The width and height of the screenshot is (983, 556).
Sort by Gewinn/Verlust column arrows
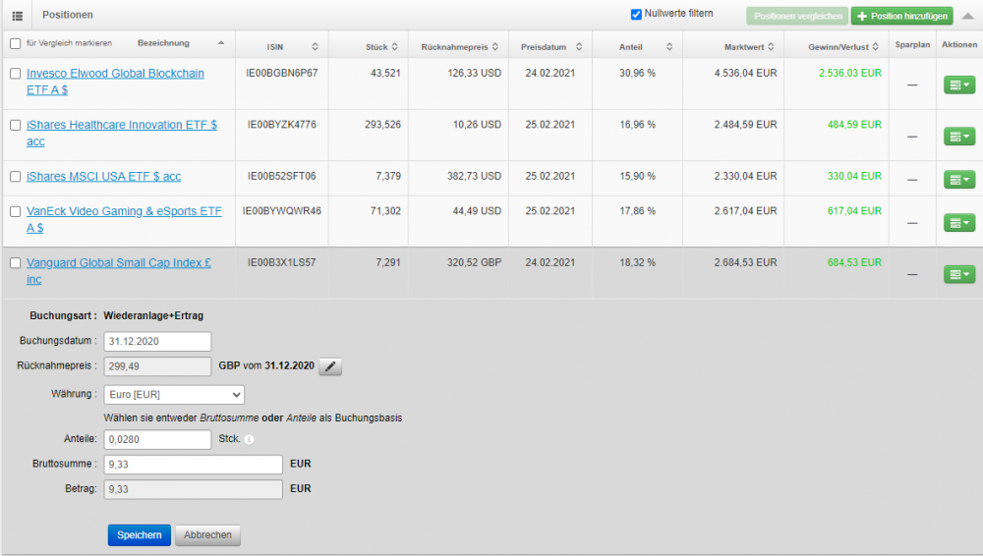pos(875,46)
